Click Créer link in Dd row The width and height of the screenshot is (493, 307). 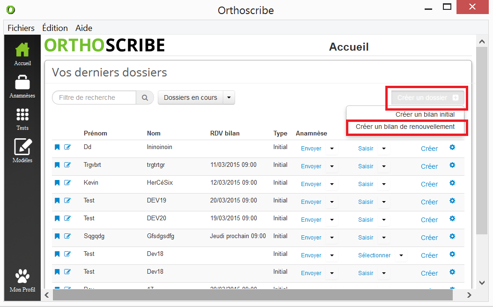click(429, 148)
